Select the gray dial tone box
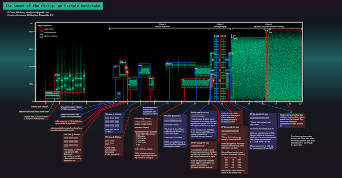Image resolution: width=342 pixels, height=178 pixels. [52, 95]
